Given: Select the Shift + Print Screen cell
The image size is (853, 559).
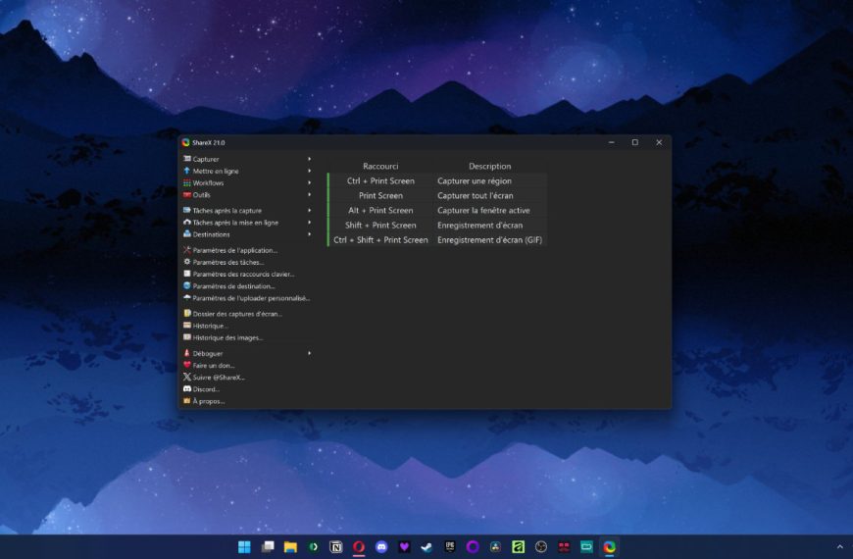Looking at the screenshot, I should [380, 225].
